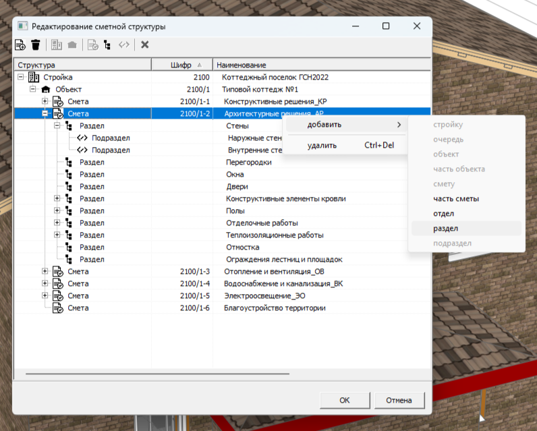Image resolution: width=537 pixels, height=431 pixels.
Task: Click the Смета icon for 2100/1-3
Action: [58, 271]
